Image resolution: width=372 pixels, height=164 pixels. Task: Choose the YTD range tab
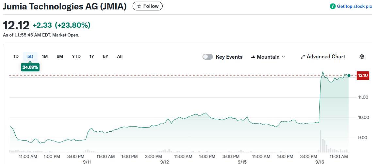click(x=76, y=57)
